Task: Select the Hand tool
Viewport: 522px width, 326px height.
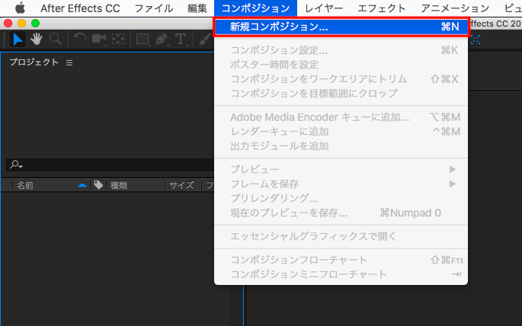Action: pyautogui.click(x=37, y=40)
